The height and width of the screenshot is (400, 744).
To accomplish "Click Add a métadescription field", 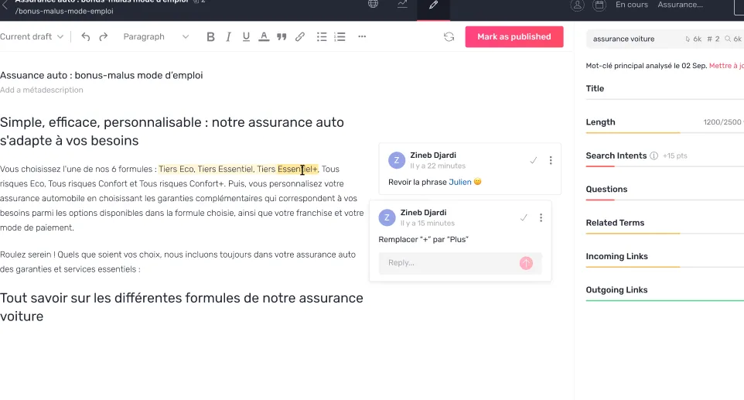I will tap(42, 90).
